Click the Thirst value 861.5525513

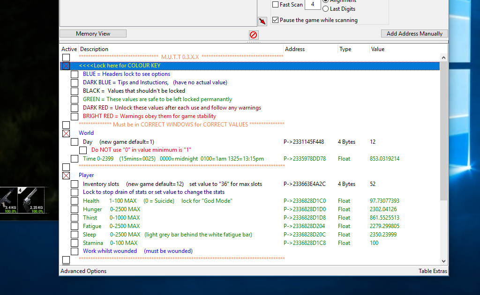(x=384, y=218)
